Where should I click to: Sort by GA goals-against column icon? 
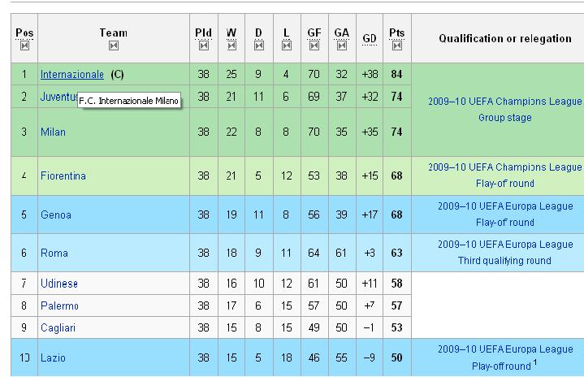[x=342, y=45]
